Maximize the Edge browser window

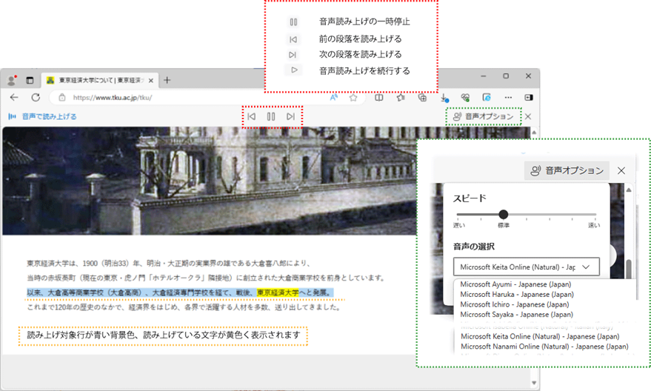coord(506,76)
